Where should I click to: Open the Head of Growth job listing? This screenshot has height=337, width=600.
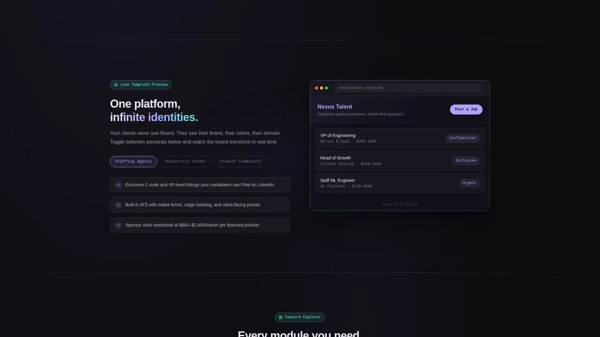pyautogui.click(x=400, y=161)
